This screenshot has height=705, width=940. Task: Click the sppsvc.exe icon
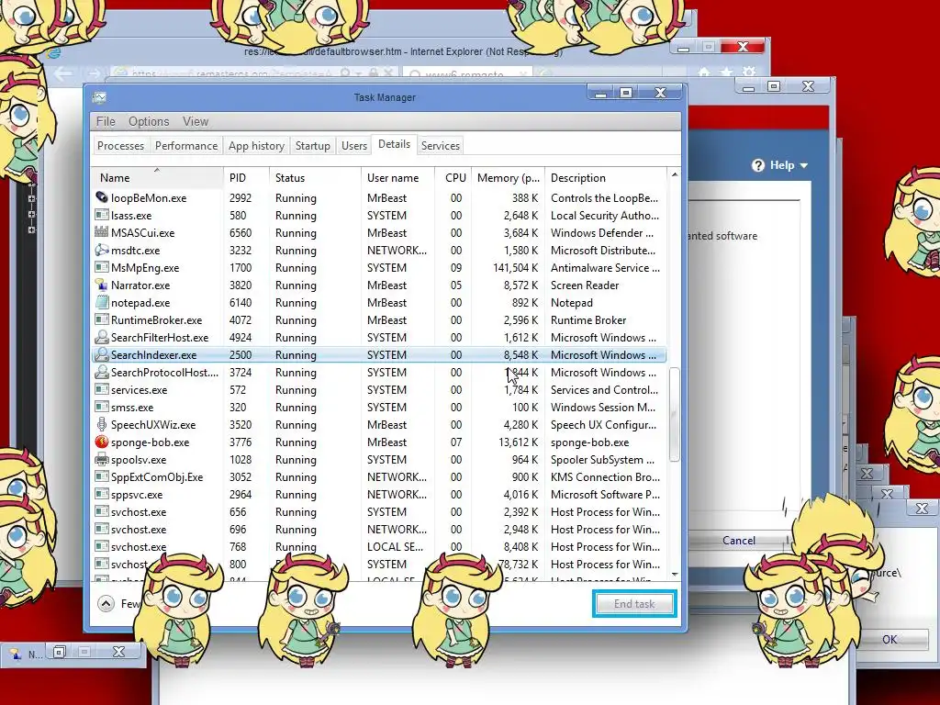102,494
